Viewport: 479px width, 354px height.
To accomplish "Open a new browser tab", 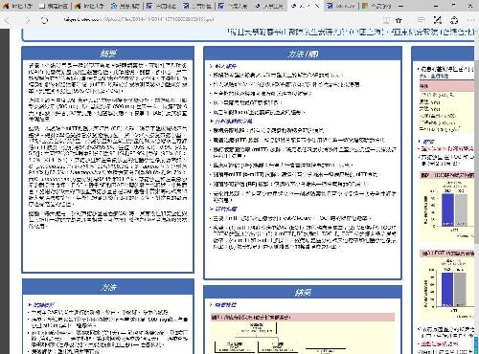I will (401, 6).
